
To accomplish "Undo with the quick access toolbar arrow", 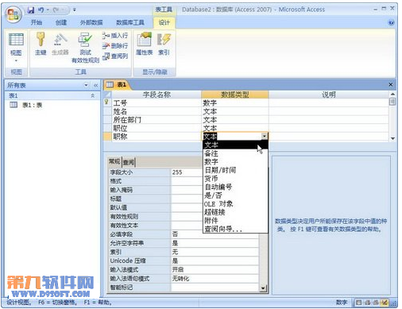I will [x=41, y=10].
